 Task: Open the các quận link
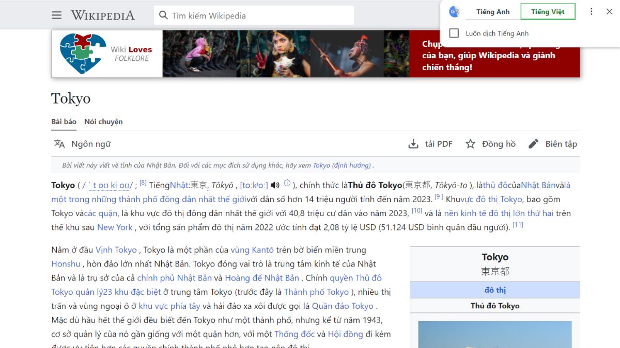click(101, 213)
